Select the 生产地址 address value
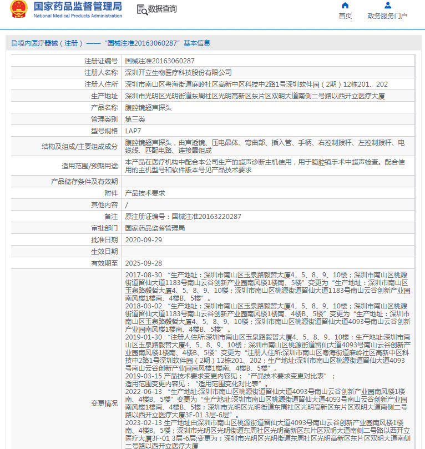The width and height of the screenshot is (425, 449). [x=255, y=96]
